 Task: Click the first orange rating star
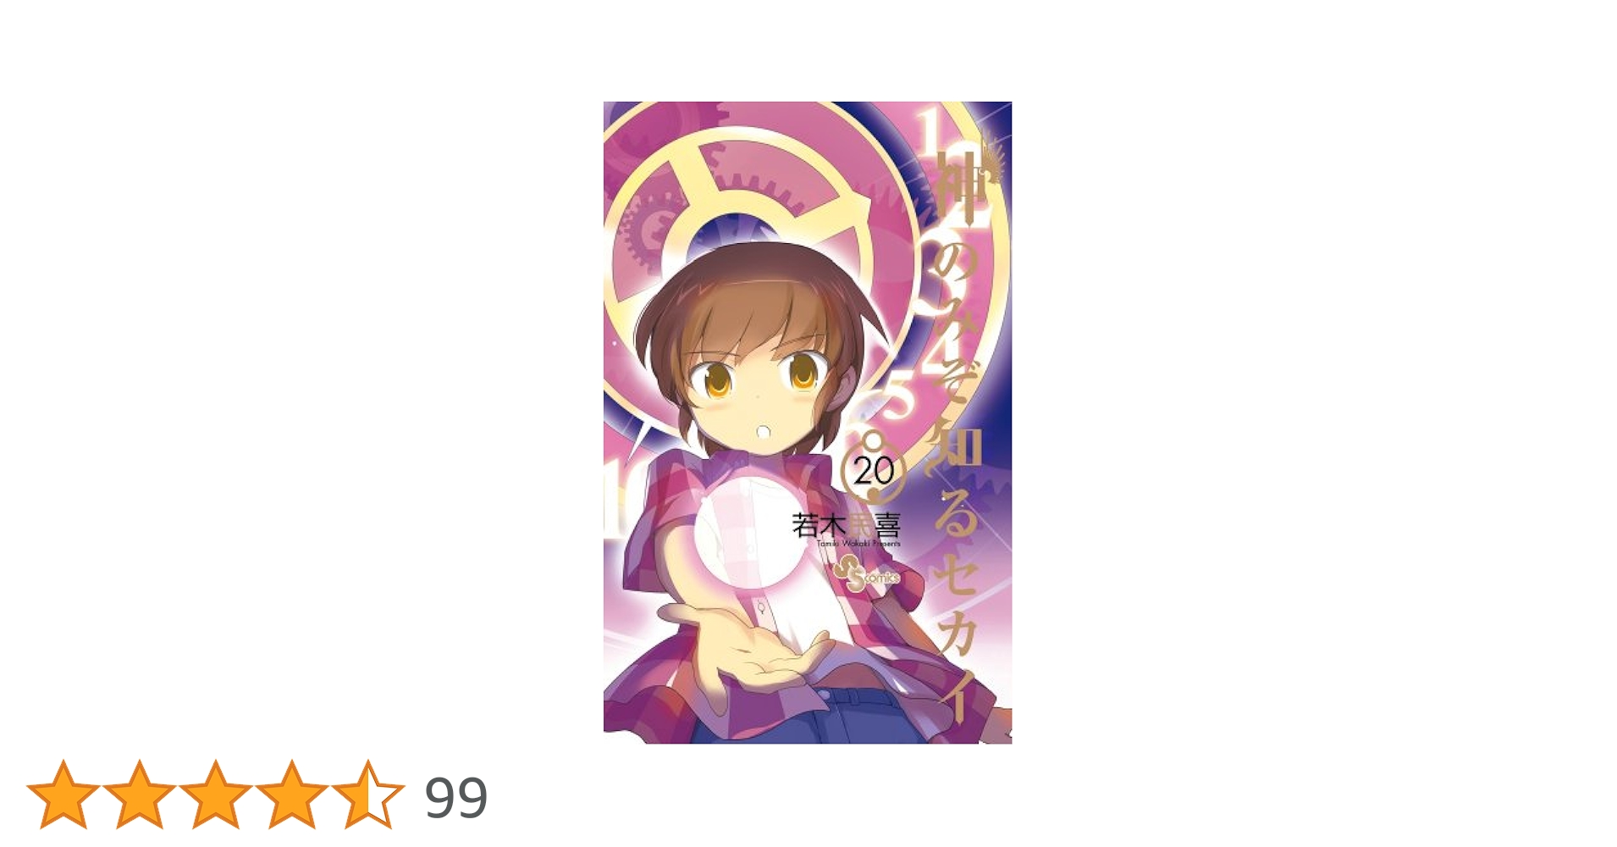[x=63, y=794]
